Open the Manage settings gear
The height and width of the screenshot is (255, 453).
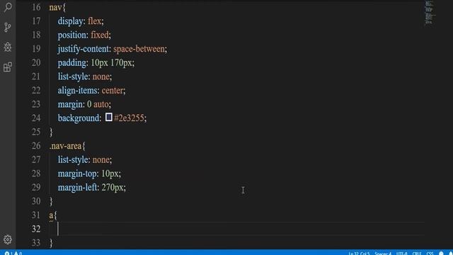[8, 239]
